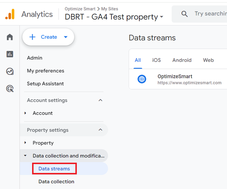
Task: Open My preferences
Action: click(45, 71)
